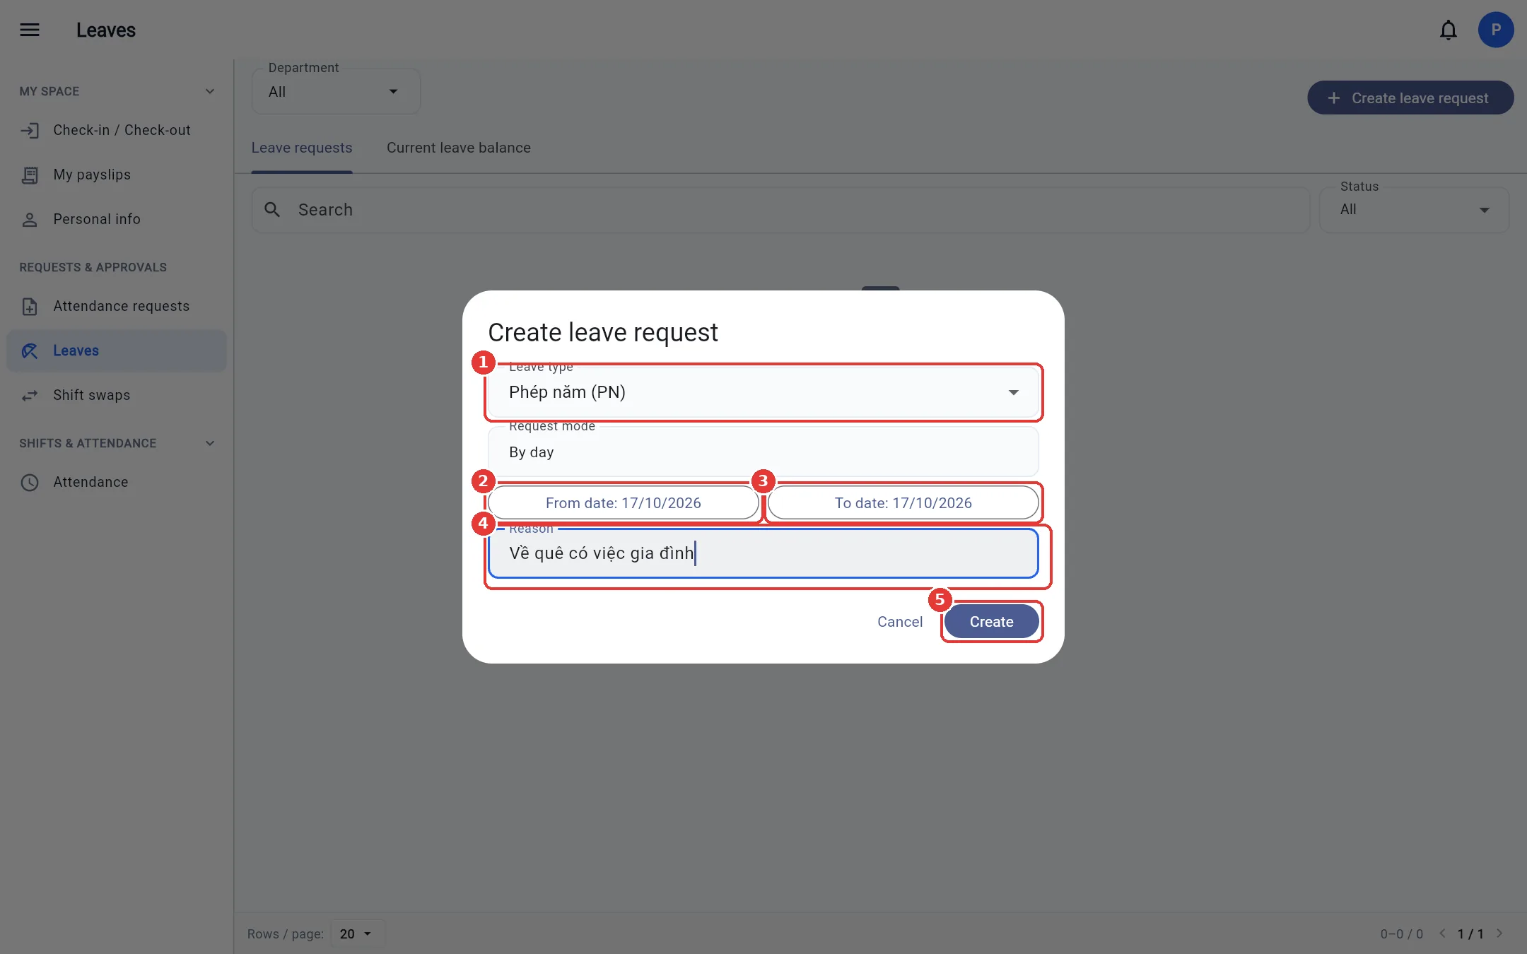Screen dimensions: 1527x954
Task: Click the Check-in / Check-out icon
Action: (x=30, y=131)
